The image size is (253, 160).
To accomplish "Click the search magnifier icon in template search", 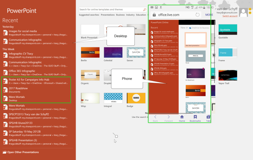I will [144, 10].
